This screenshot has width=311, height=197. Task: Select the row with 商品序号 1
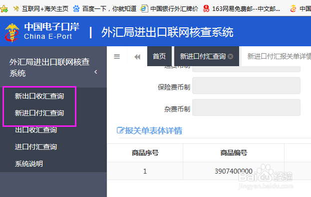click(209, 171)
